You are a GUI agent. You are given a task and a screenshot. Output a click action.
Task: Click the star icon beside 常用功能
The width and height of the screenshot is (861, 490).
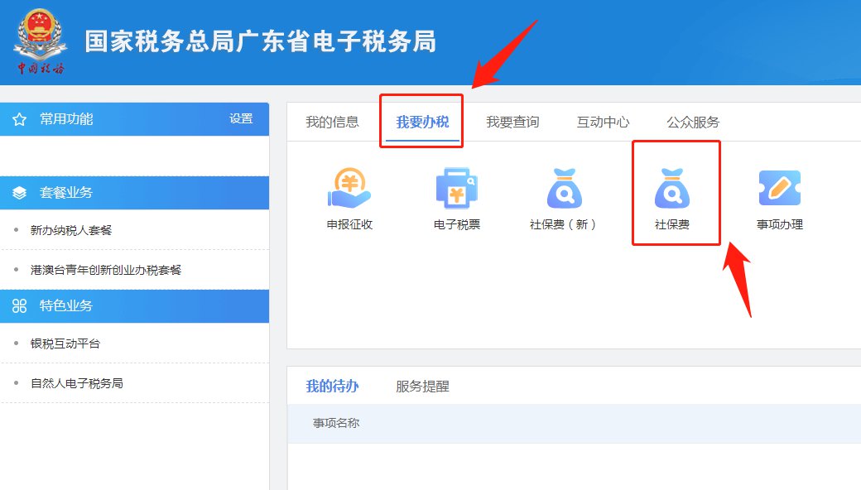click(19, 119)
